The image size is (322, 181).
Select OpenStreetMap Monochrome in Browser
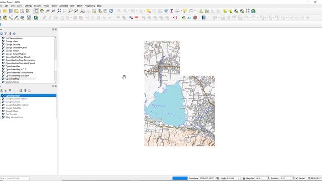(19, 72)
